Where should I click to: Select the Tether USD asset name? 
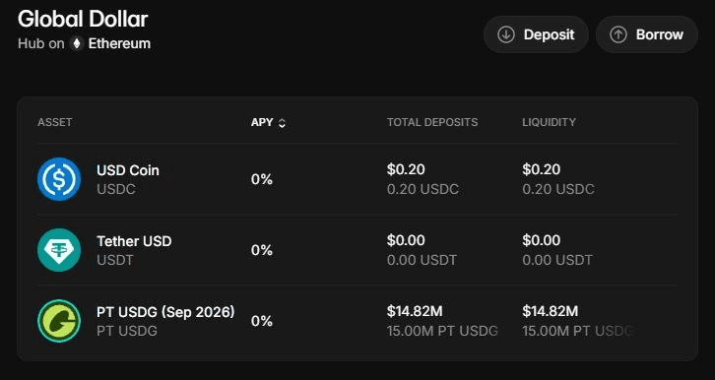[134, 241]
